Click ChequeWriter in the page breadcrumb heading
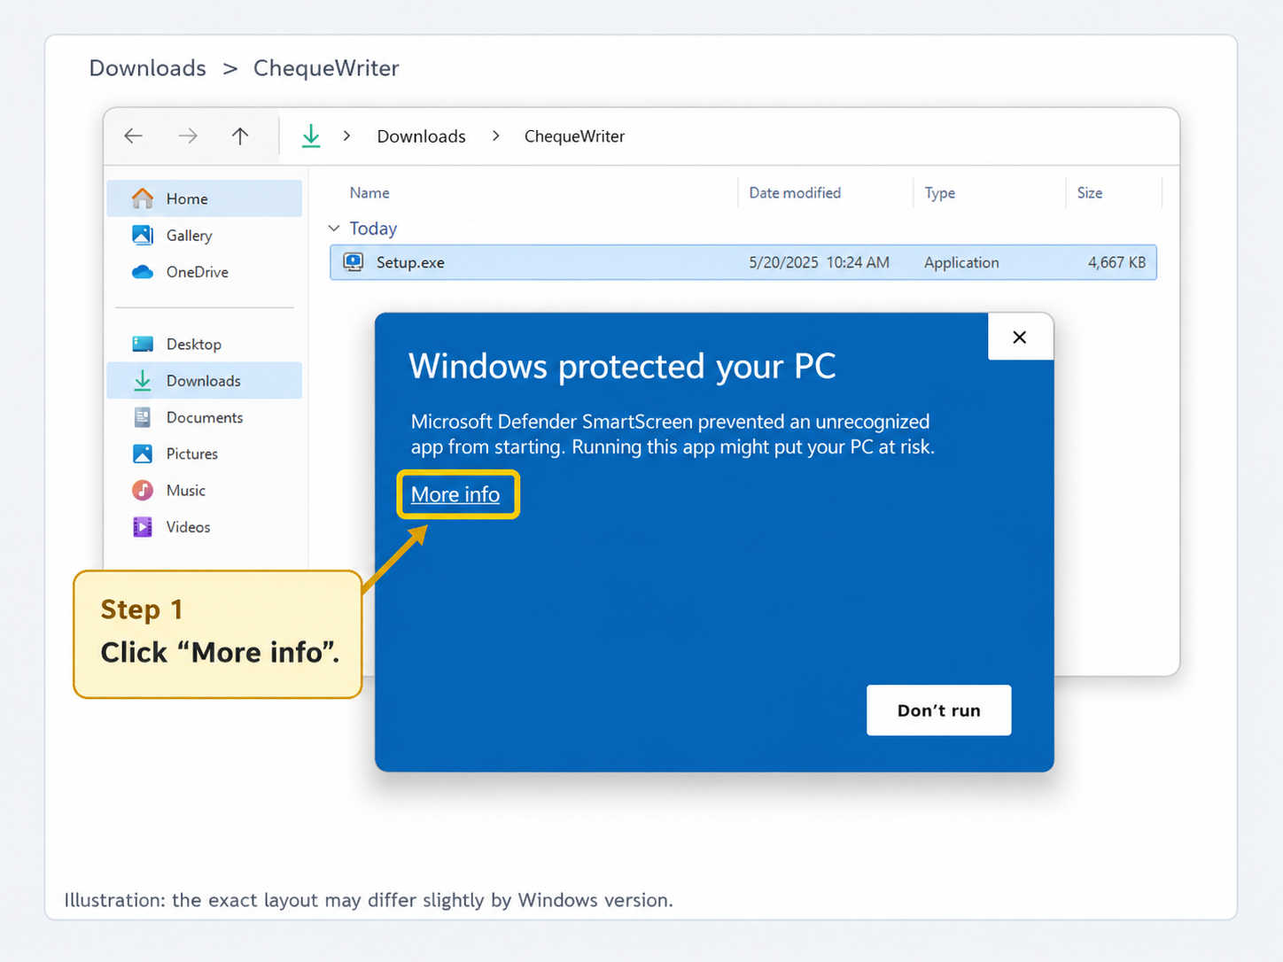This screenshot has height=962, width=1283. pos(326,68)
